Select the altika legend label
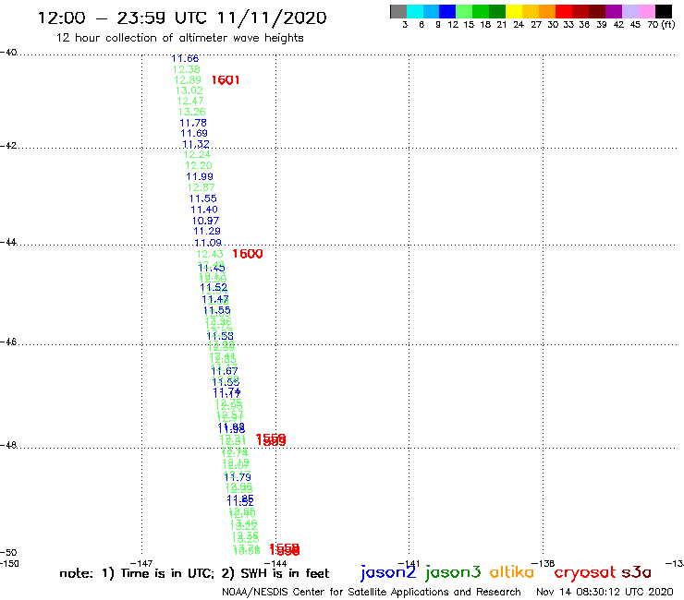 point(512,572)
